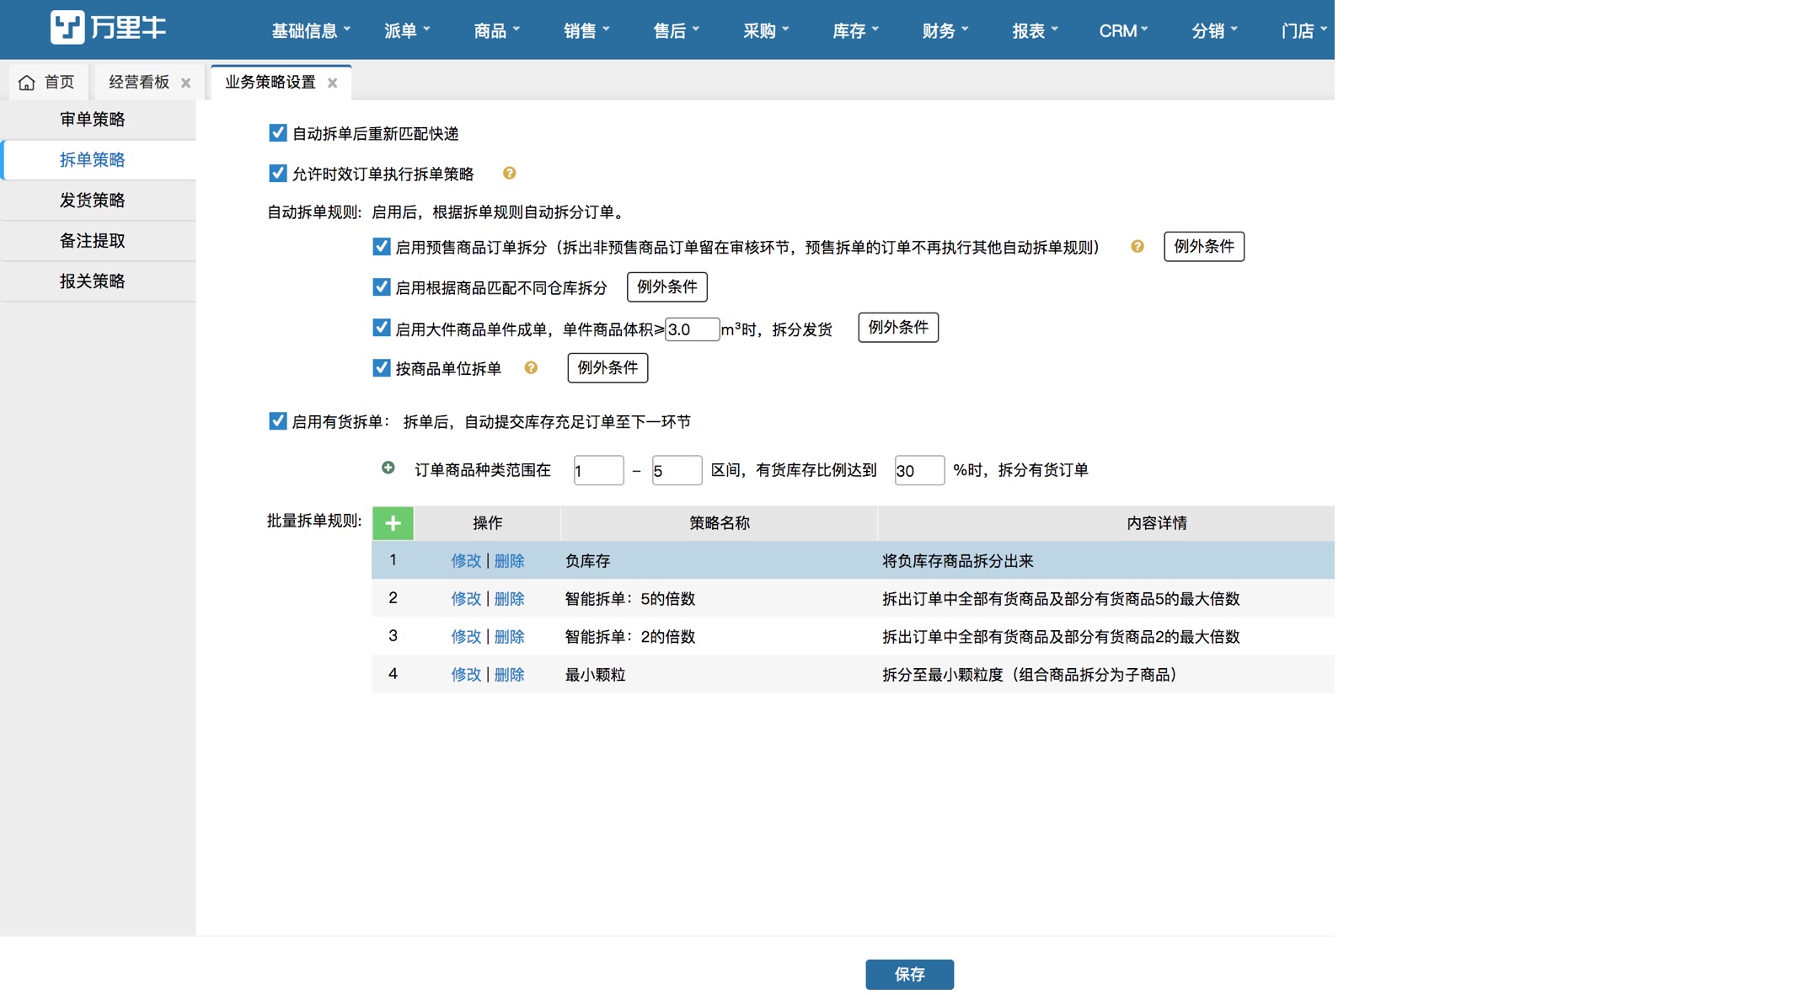Close the 经营看板 tab
This screenshot has width=1820, height=995.
pos(186,83)
